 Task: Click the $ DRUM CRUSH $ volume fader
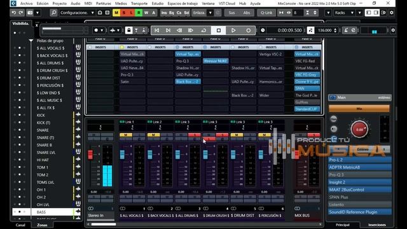tap(205, 155)
